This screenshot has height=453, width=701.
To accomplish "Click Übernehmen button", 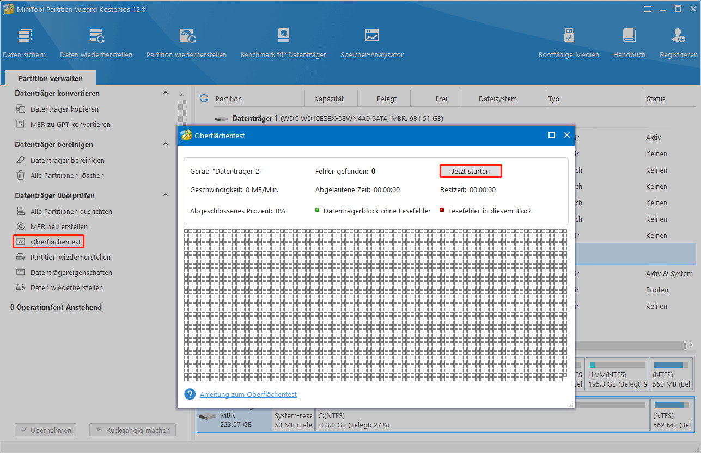I will [46, 430].
